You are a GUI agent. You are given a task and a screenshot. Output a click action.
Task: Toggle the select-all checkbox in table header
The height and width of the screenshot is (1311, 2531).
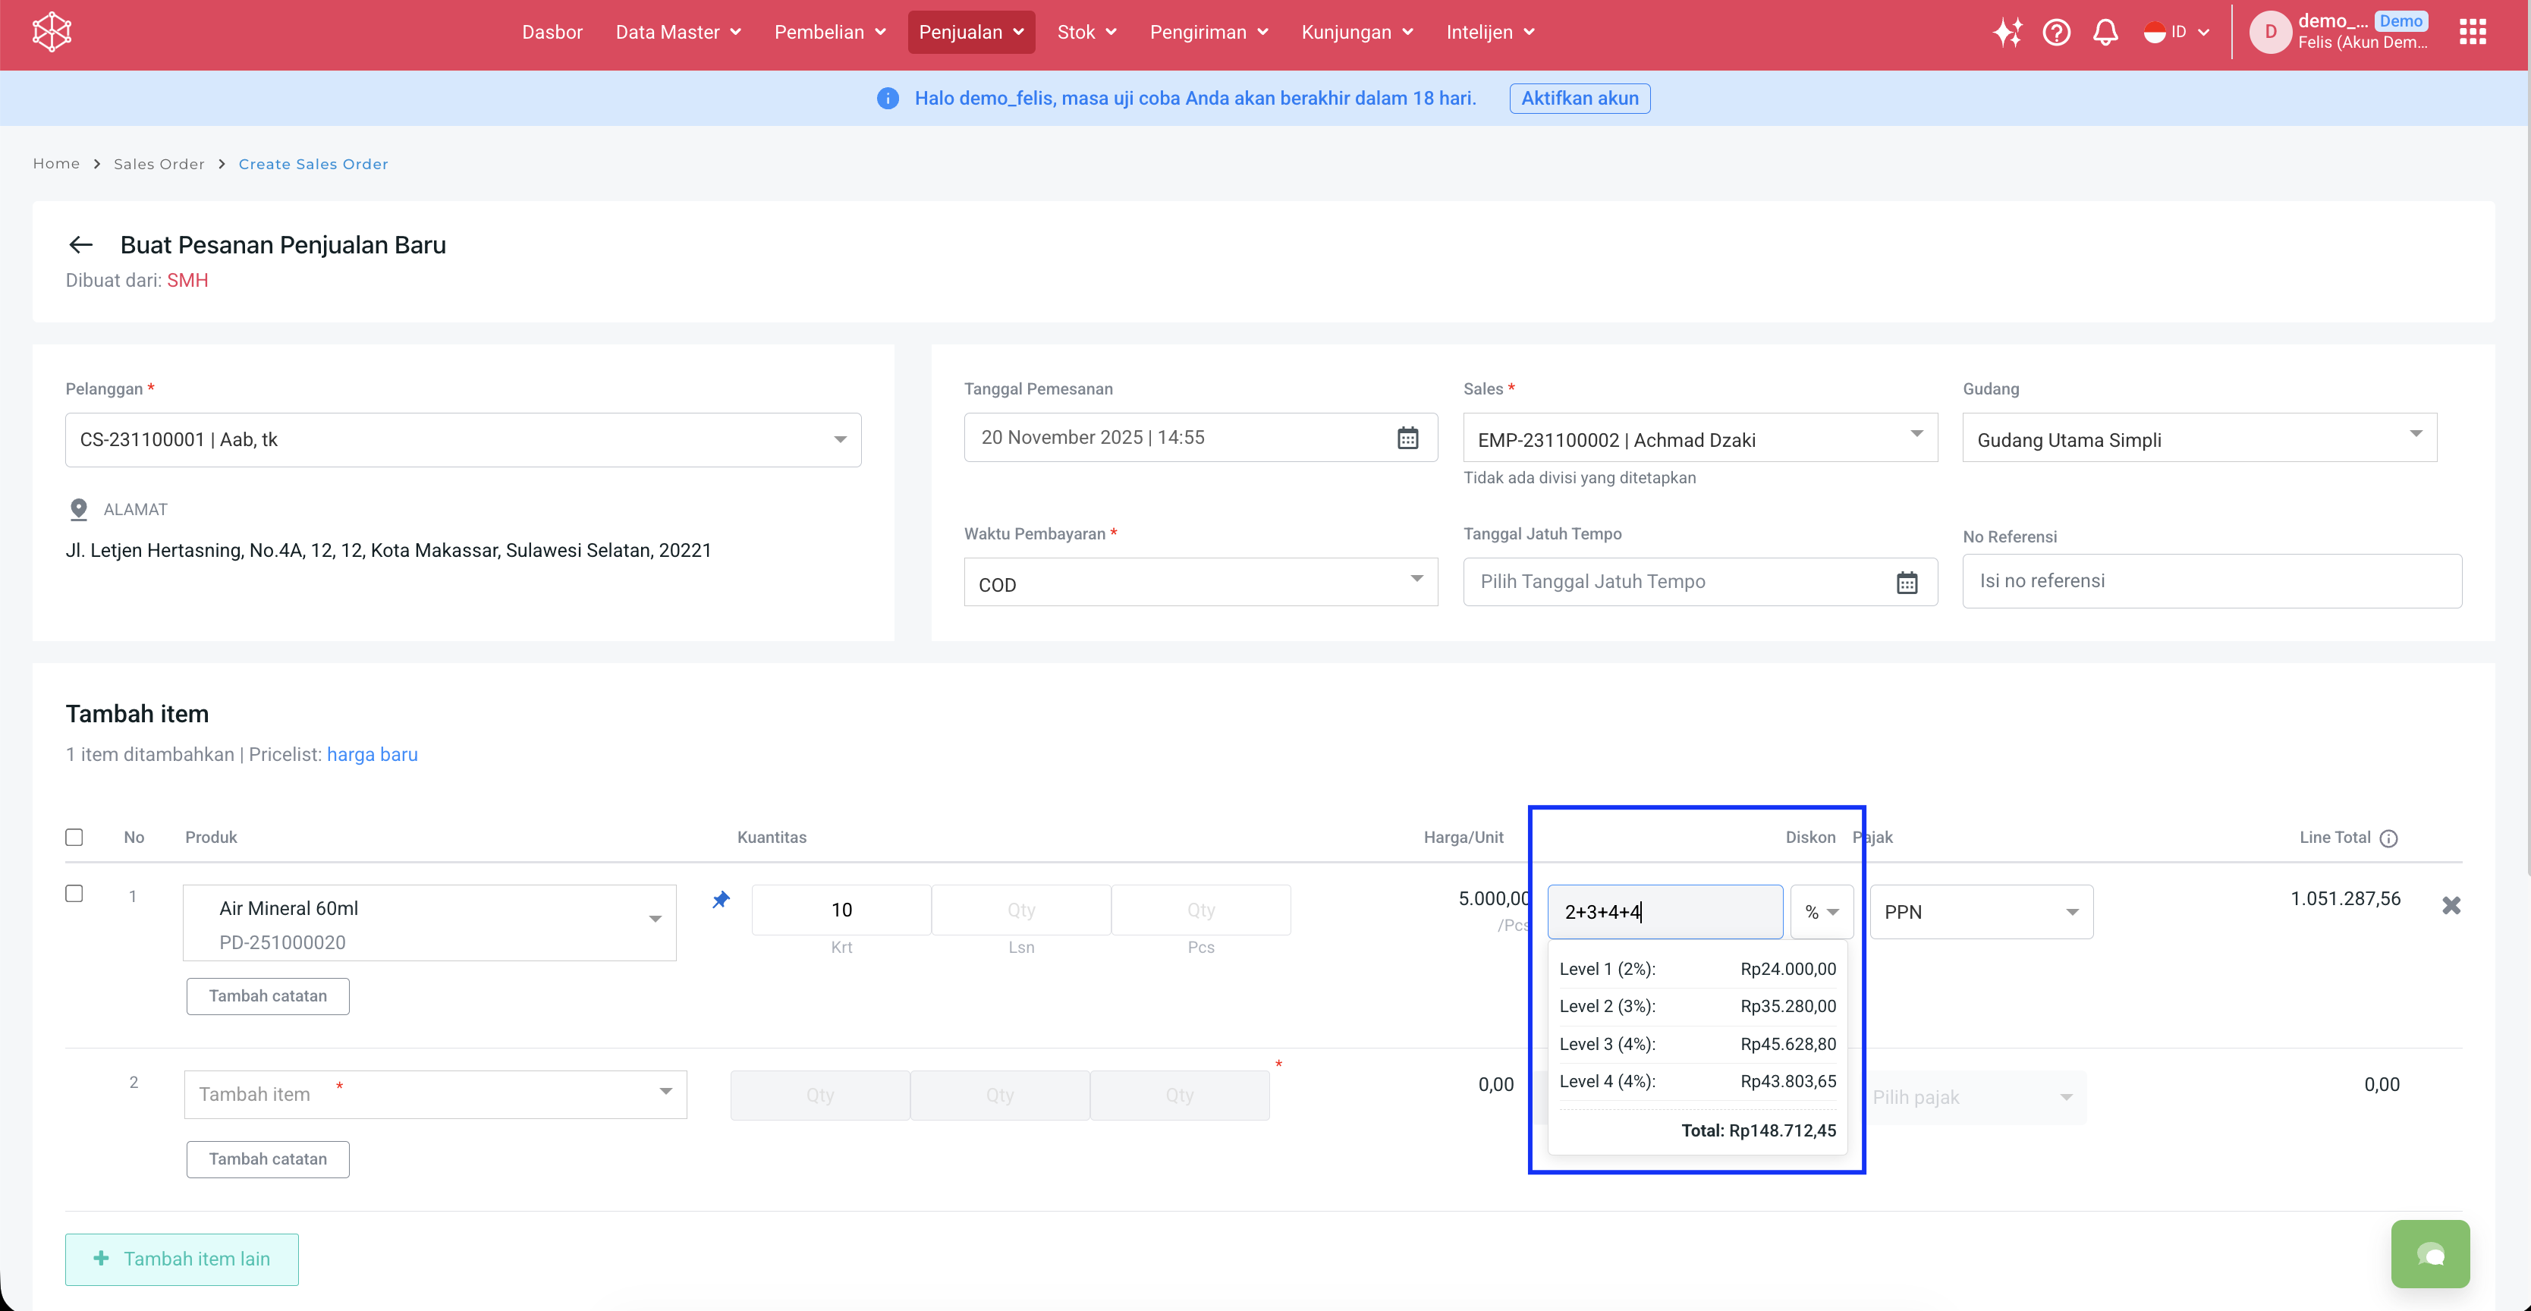click(x=74, y=838)
